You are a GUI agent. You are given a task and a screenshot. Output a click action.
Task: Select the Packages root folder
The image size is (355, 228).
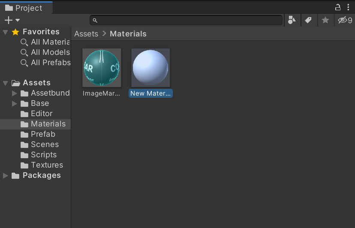(x=42, y=175)
